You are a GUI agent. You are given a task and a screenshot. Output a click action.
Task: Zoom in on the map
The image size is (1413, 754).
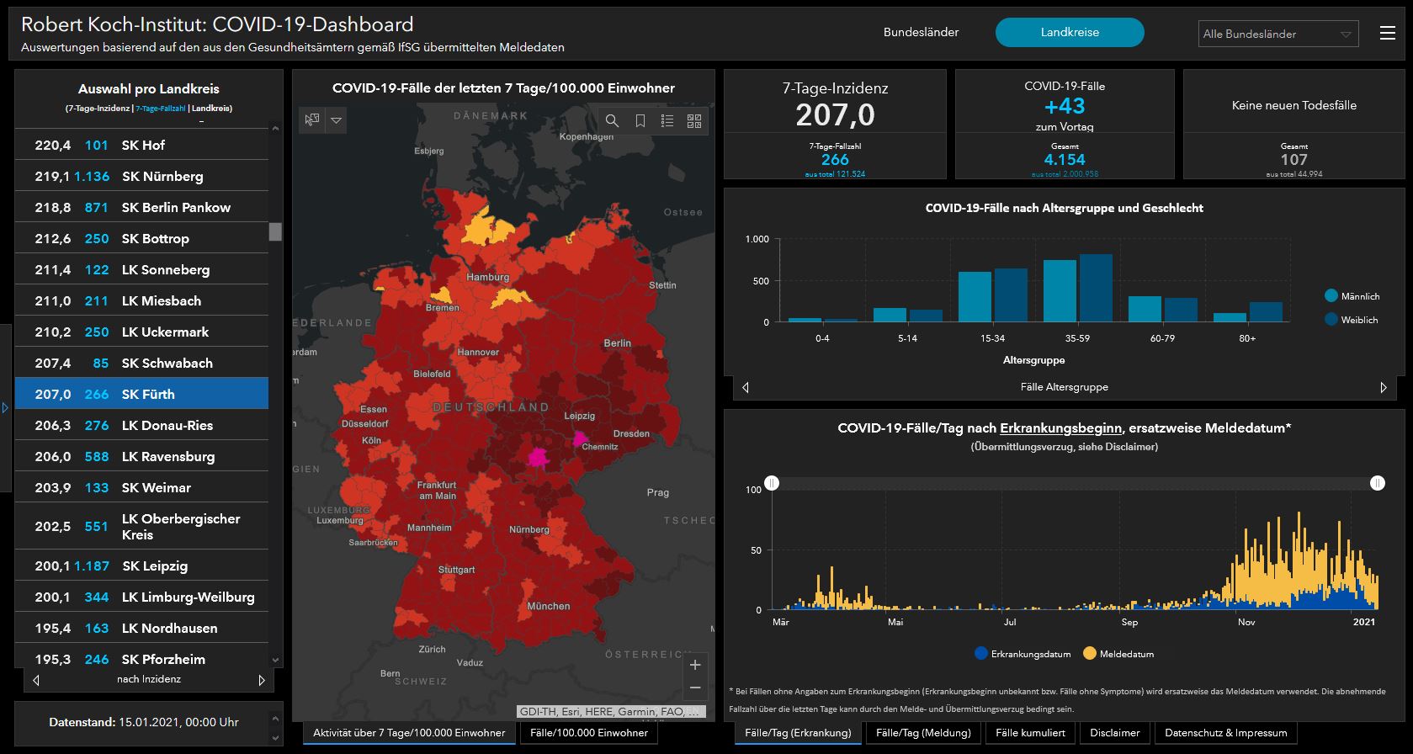pyautogui.click(x=695, y=665)
